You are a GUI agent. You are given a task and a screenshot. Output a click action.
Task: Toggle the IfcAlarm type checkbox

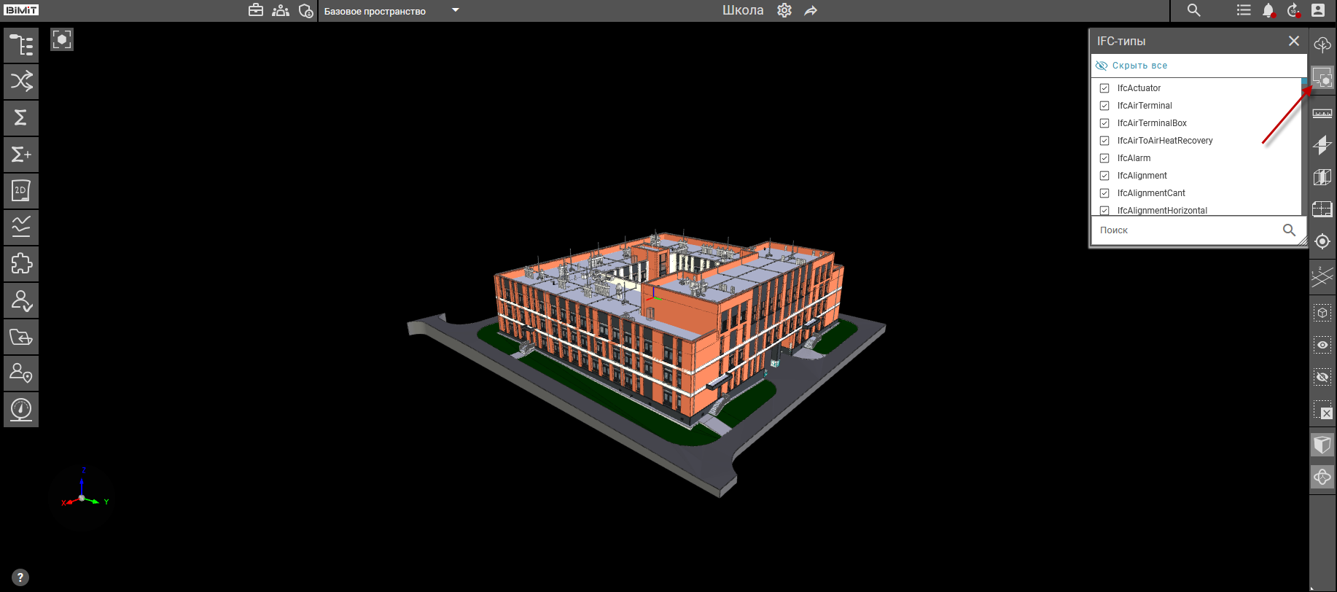tap(1104, 158)
